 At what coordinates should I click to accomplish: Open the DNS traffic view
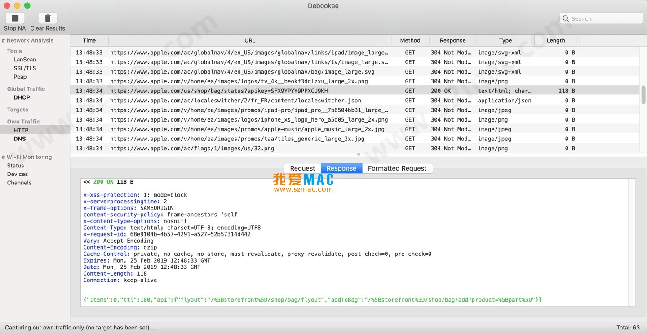coord(20,139)
